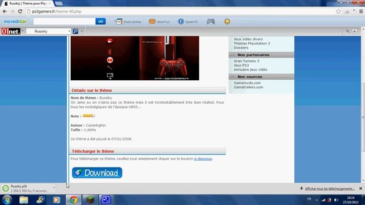The height and width of the screenshot is (205, 365).
Task: Open the 01net logo dropdown arrow
Action: pyautogui.click(x=23, y=31)
